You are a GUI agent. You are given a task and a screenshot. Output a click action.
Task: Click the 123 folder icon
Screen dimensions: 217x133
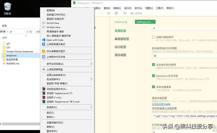[x=4, y=47]
